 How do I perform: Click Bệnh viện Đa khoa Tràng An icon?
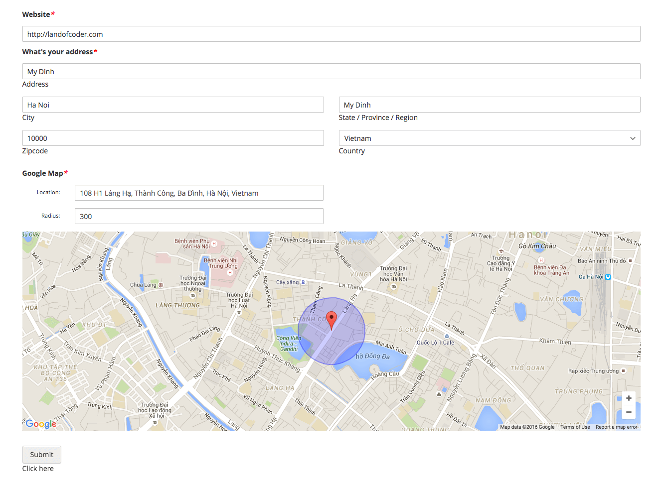click(x=541, y=260)
